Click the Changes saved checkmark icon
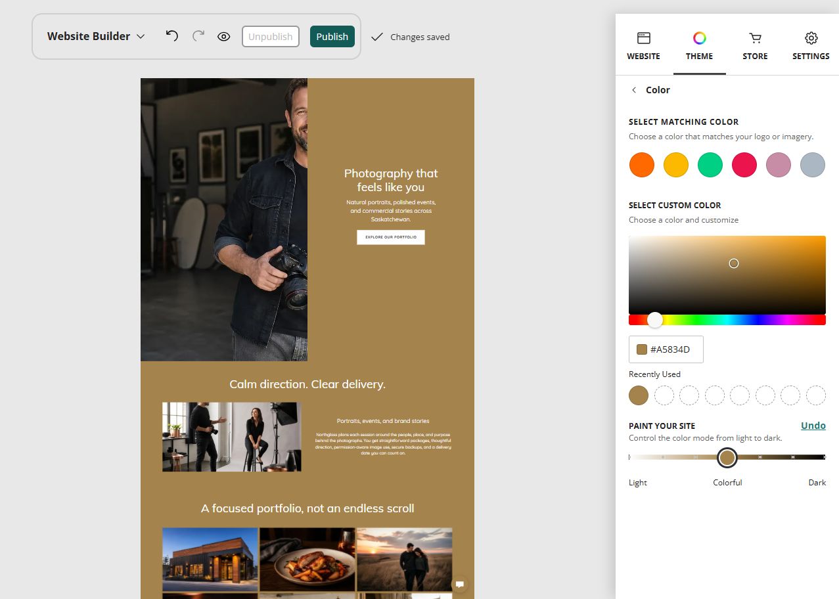Viewport: 839px width, 599px height. click(376, 37)
